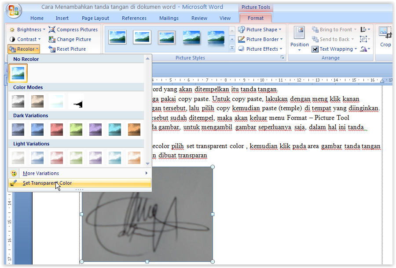Click the right-middle resize handle of the picture
Screen dimensions: 396x268
(x=213, y=214)
